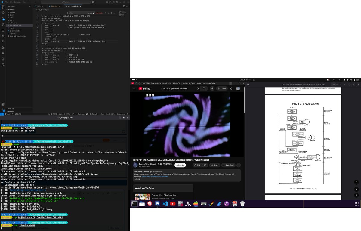361x231 pixels.
Task: Go to previous match in VS Code find widget
Action: [106, 13]
